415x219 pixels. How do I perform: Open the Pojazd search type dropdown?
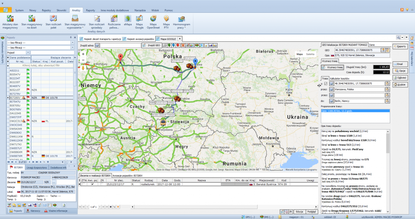click(28, 52)
